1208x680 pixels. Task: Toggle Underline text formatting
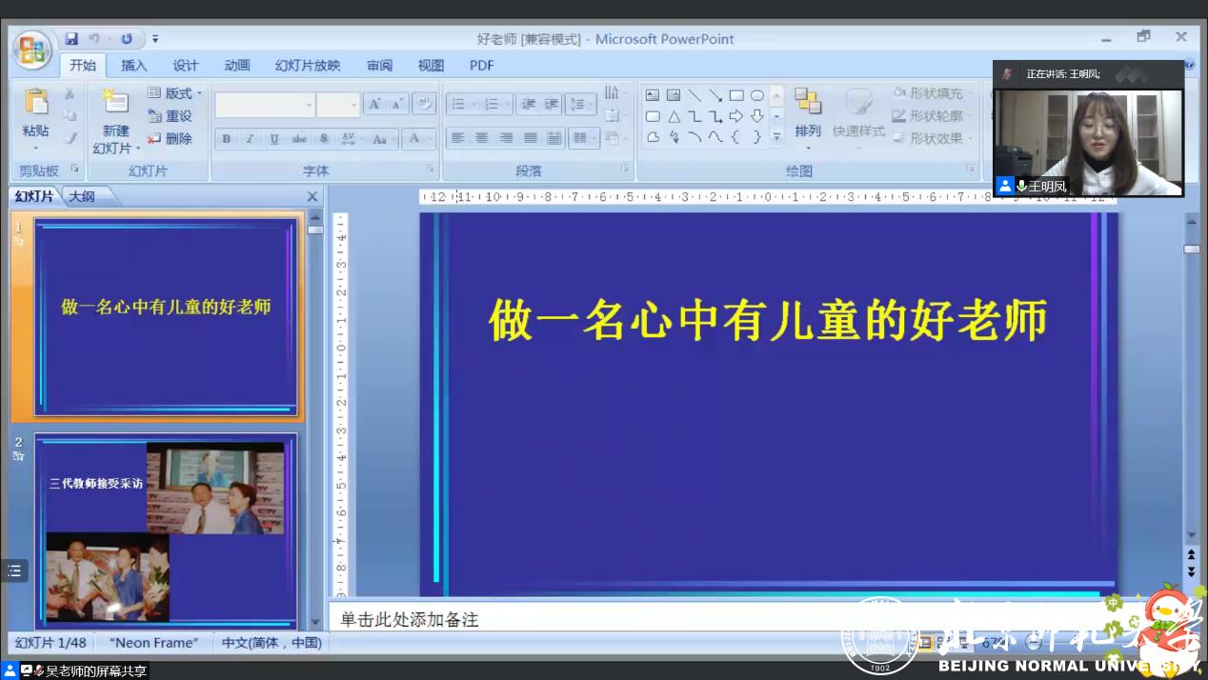click(x=274, y=139)
